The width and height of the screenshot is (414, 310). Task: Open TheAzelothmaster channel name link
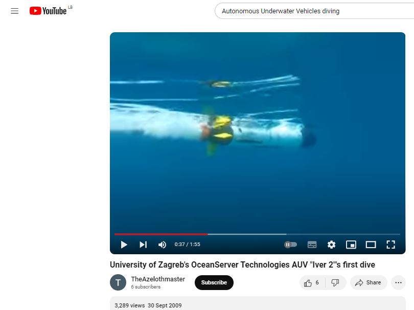point(158,279)
